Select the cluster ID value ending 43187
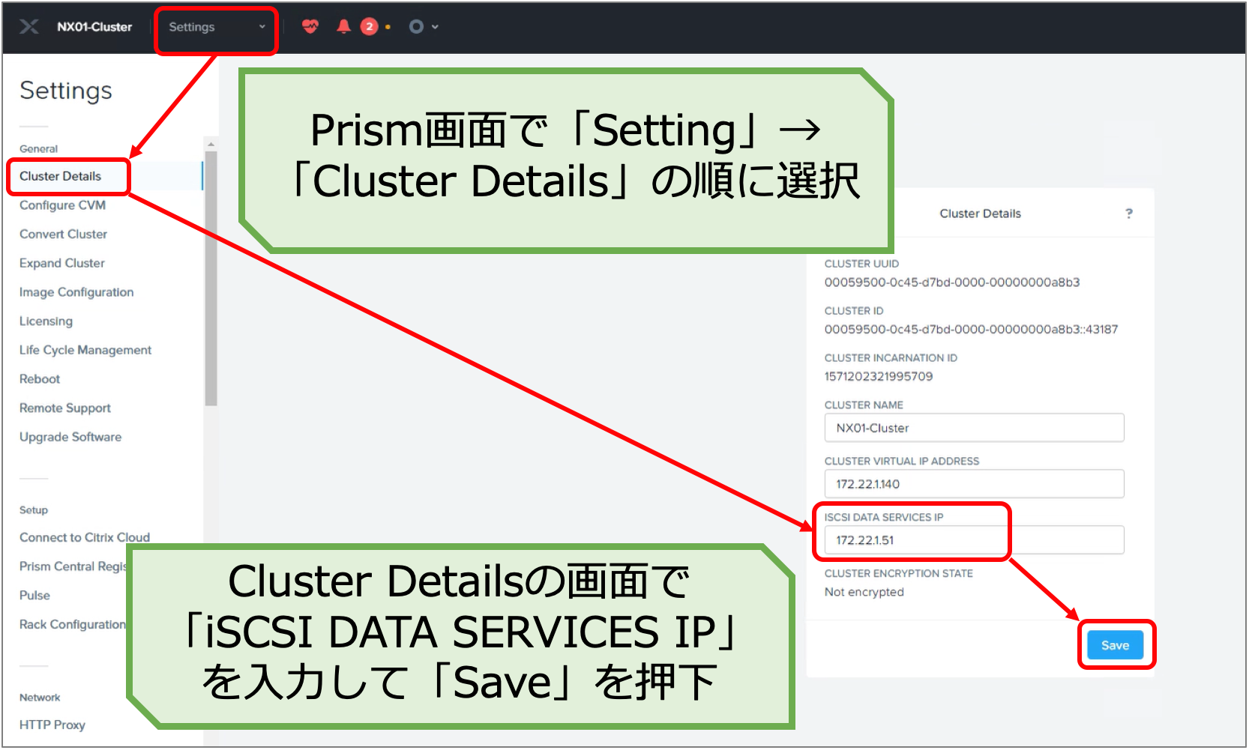 971,330
